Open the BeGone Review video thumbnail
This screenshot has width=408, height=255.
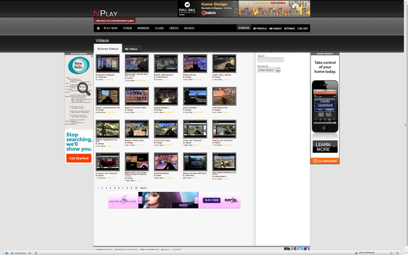(x=195, y=64)
